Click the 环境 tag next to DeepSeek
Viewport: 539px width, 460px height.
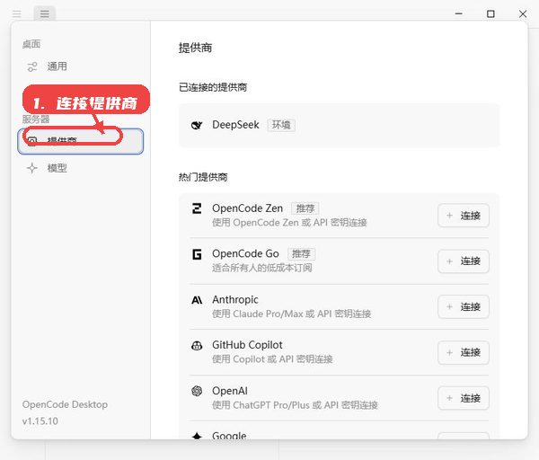(281, 125)
